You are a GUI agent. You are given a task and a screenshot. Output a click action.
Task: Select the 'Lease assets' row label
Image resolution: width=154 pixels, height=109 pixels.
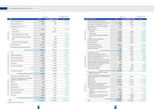tap(14, 63)
